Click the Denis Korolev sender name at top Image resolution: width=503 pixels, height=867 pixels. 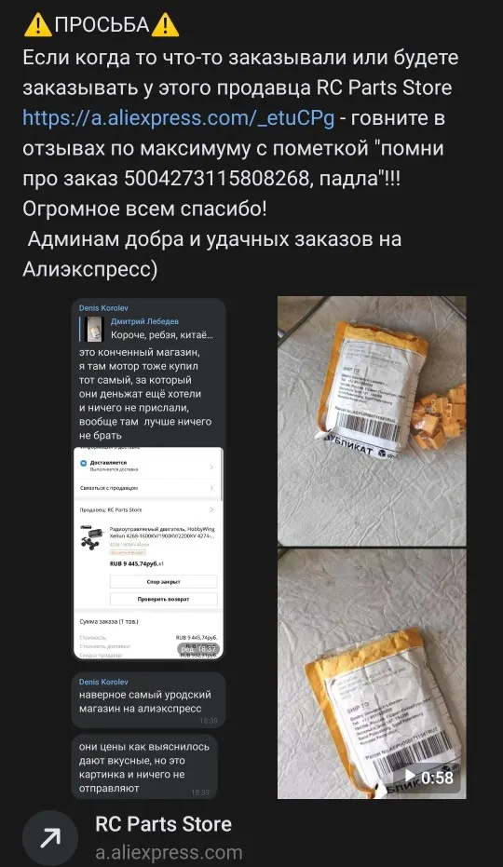click(x=103, y=308)
